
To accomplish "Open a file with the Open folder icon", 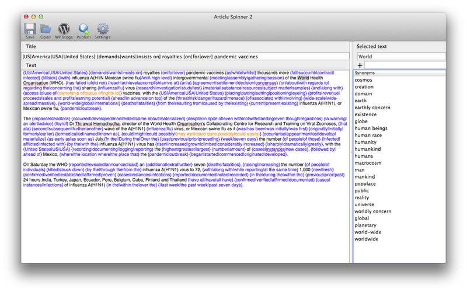I will pos(46,31).
